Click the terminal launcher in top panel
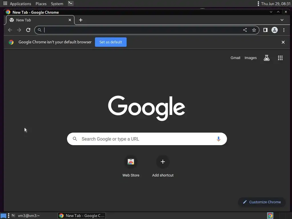Image resolution: width=292 pixels, height=219 pixels. pyautogui.click(x=70, y=3)
